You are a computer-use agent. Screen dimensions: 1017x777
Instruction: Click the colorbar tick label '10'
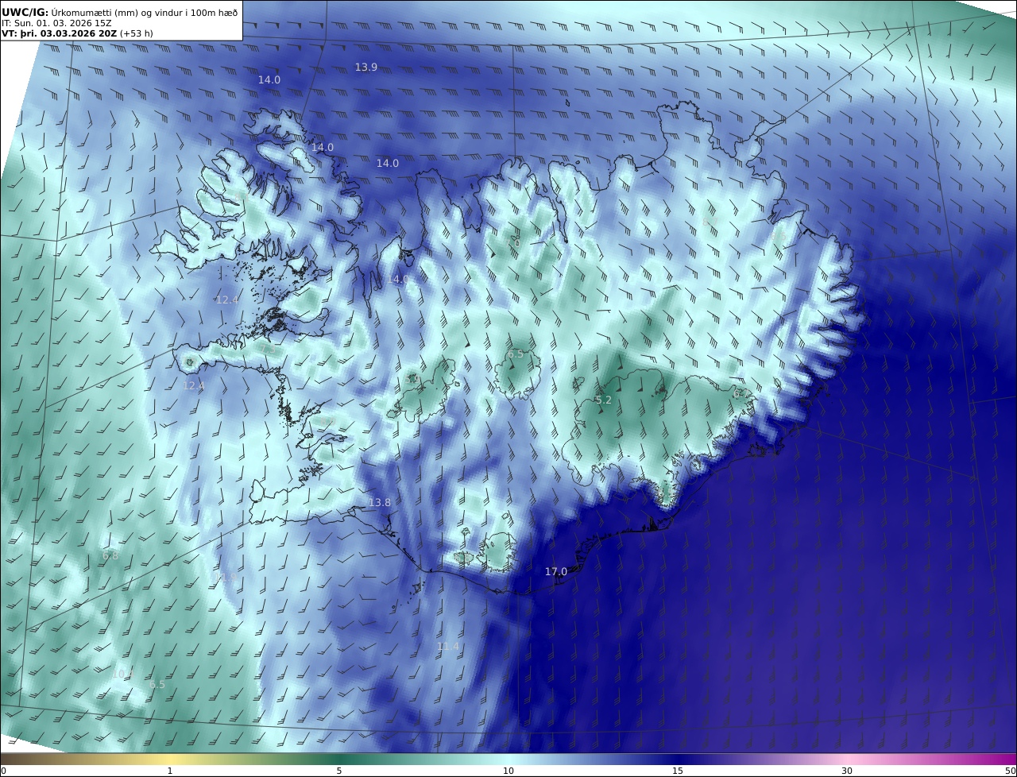point(508,771)
